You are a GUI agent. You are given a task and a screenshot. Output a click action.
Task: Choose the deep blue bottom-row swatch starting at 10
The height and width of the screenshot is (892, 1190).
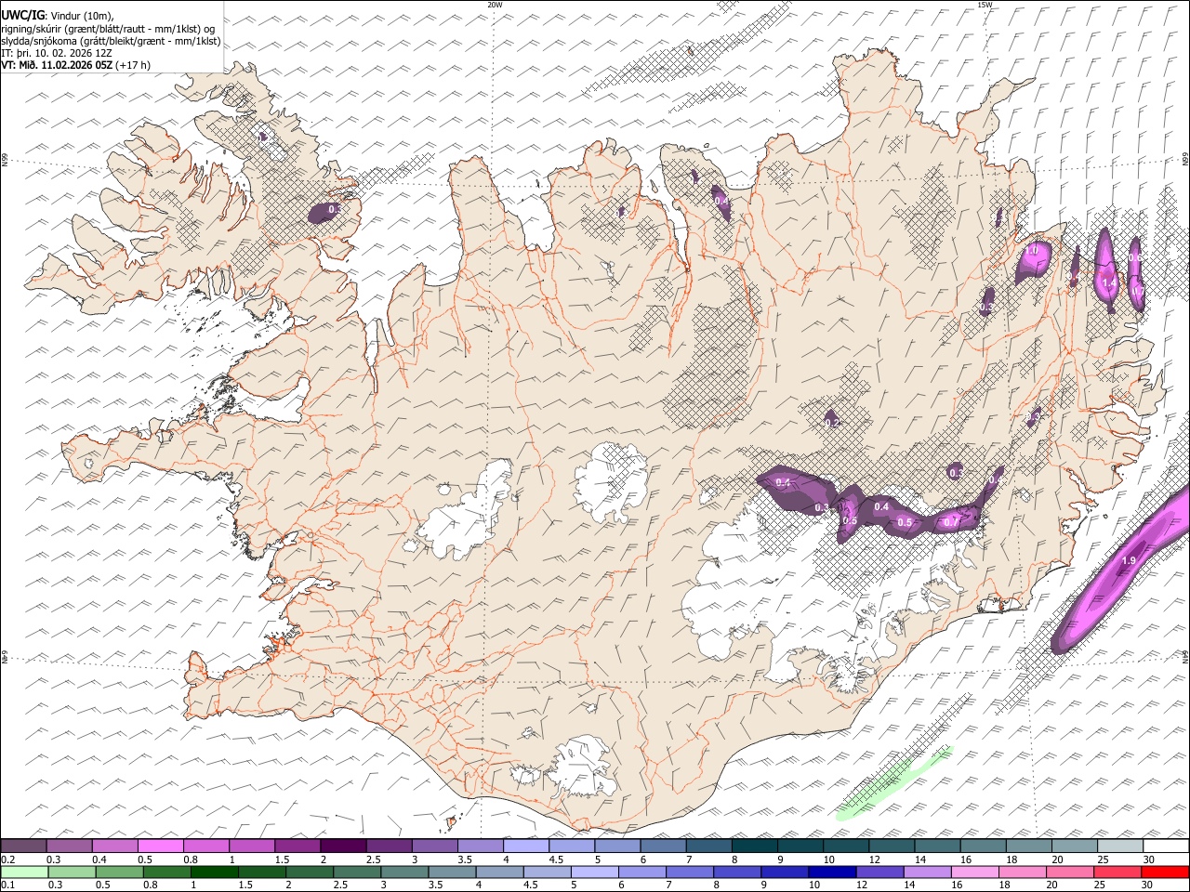[831, 872]
